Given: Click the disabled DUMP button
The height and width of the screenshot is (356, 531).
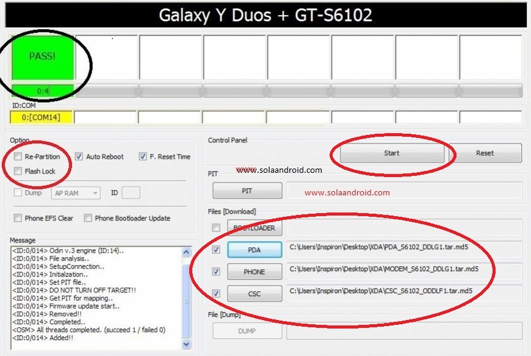Looking at the screenshot, I should 247,331.
